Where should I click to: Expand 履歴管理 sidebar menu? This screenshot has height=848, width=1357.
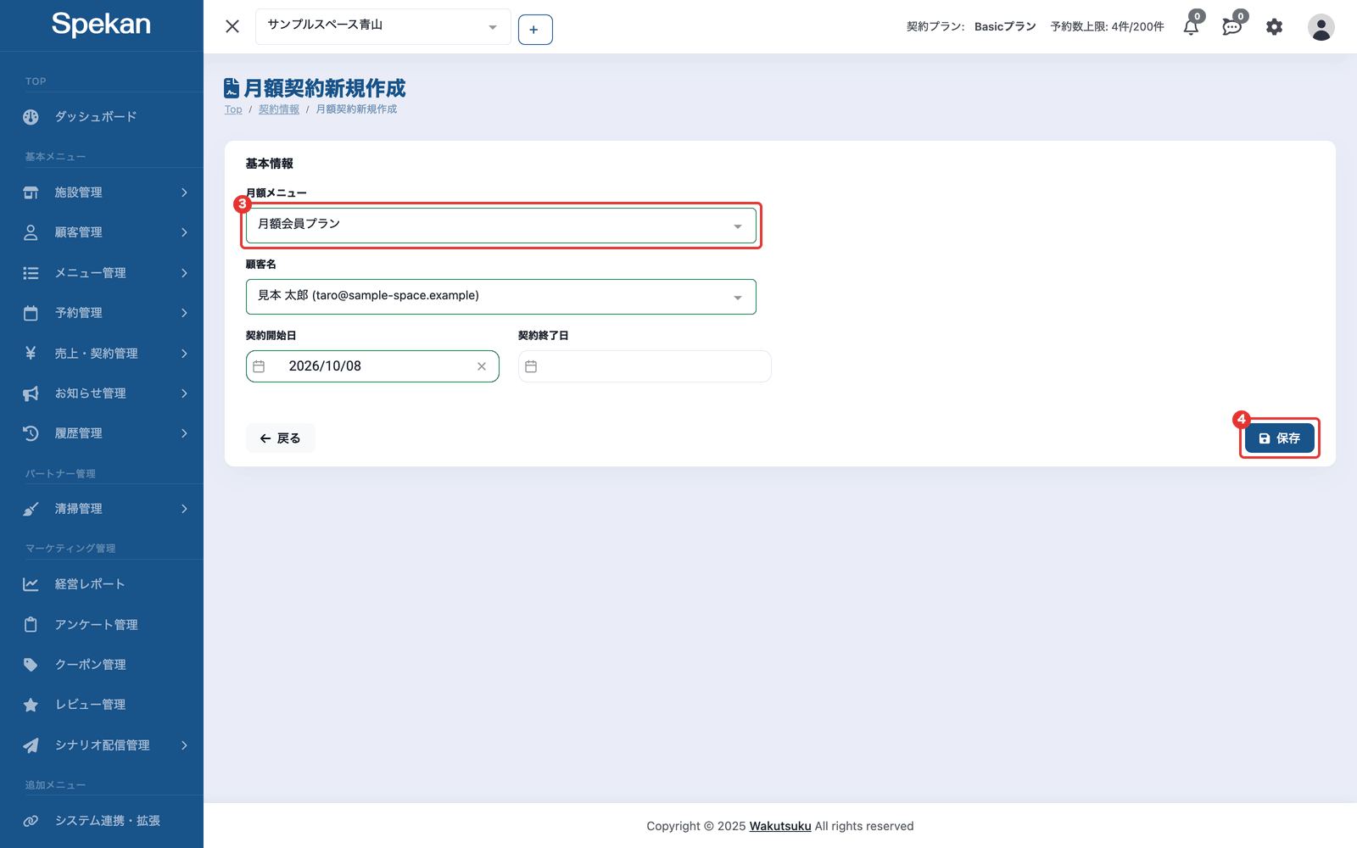click(102, 433)
